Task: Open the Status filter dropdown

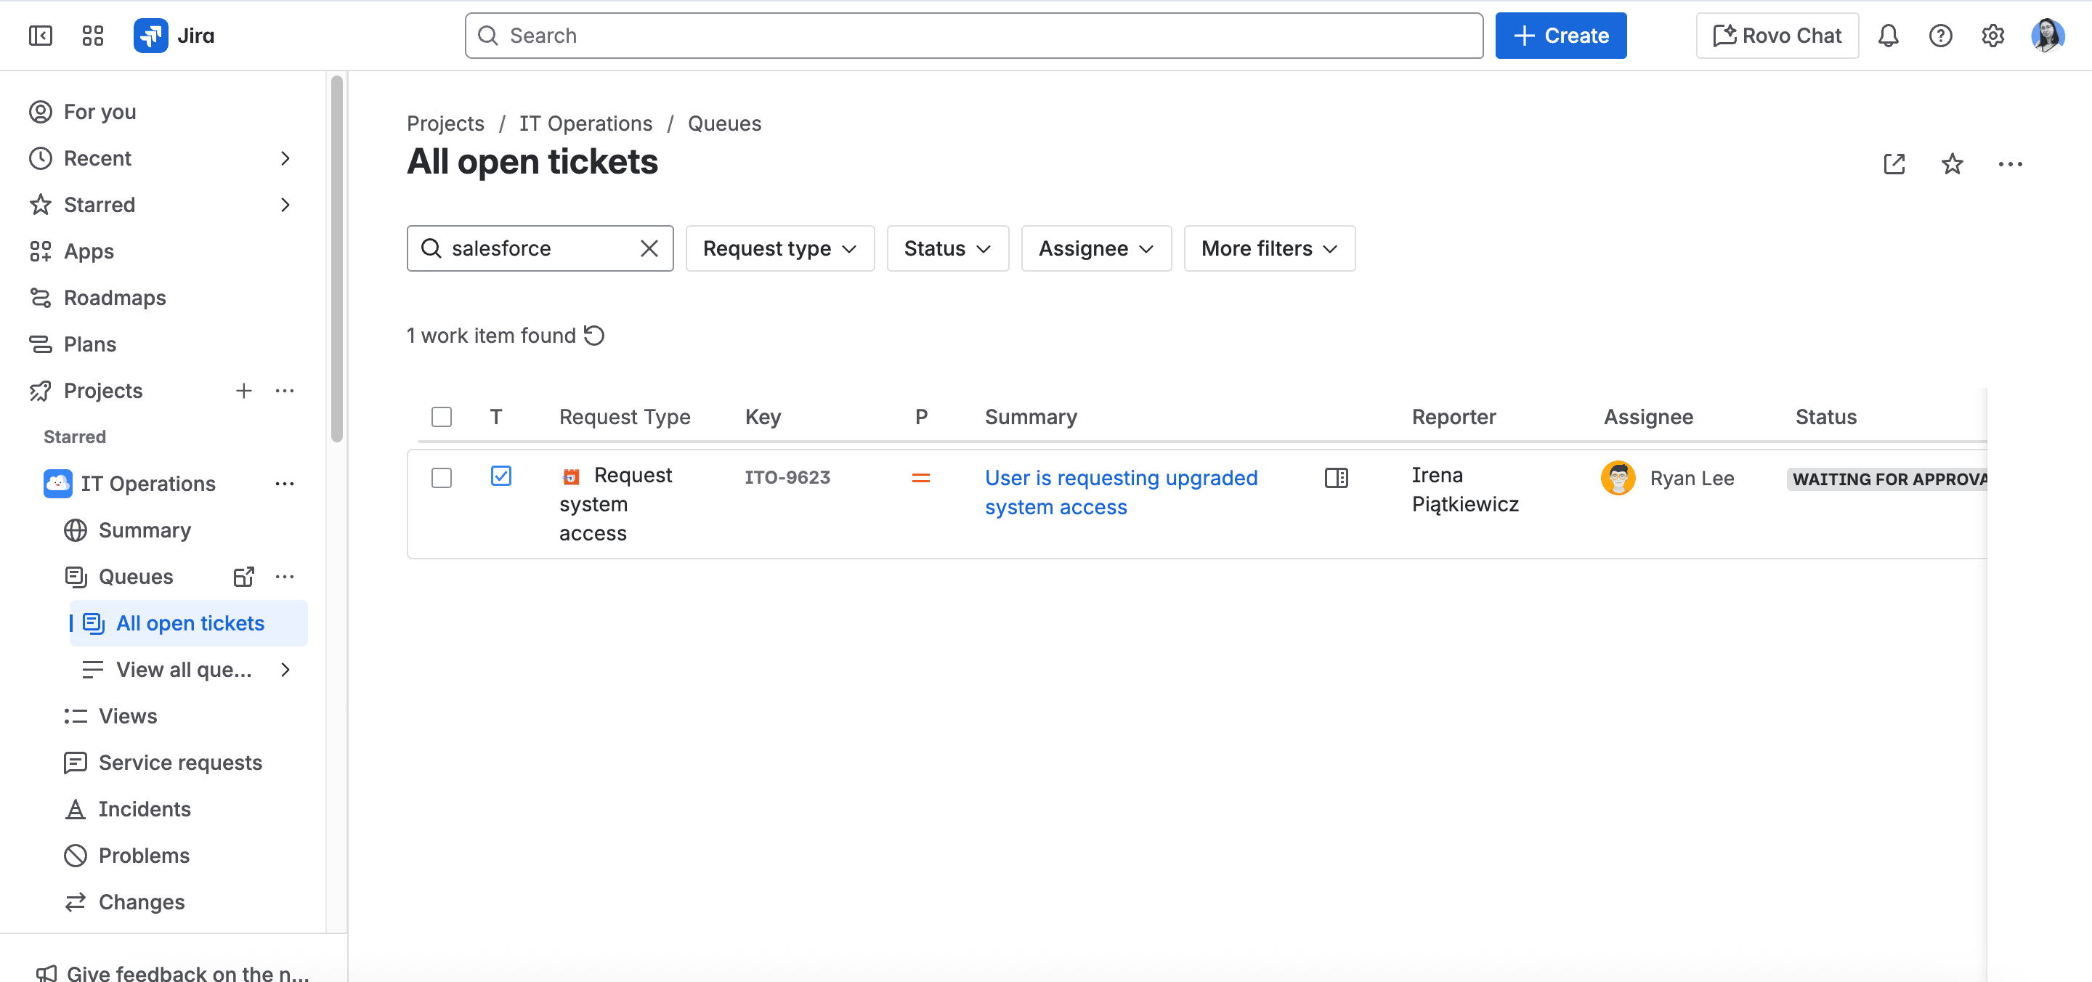Action: pyautogui.click(x=947, y=248)
